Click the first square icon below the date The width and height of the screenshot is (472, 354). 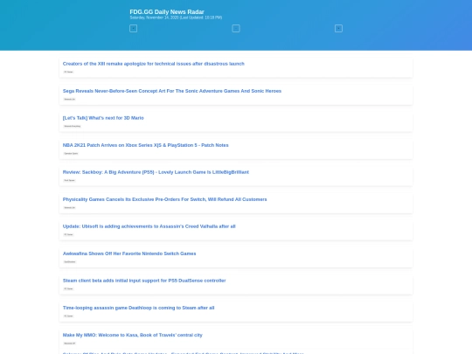pyautogui.click(x=134, y=29)
